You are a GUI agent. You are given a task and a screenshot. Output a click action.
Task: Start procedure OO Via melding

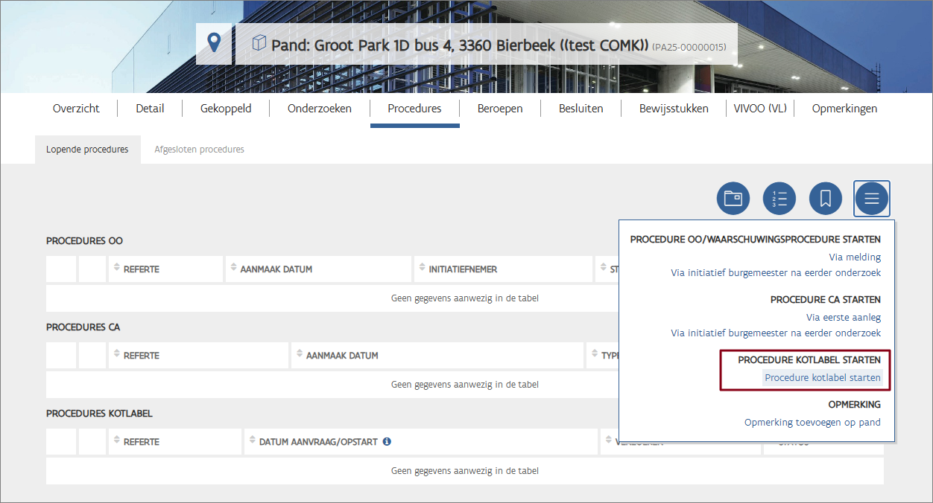pos(855,257)
